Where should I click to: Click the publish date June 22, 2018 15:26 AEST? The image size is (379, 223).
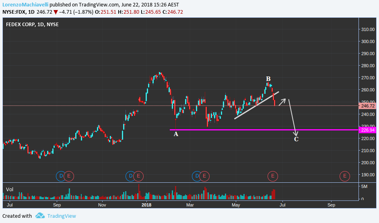(150, 4)
